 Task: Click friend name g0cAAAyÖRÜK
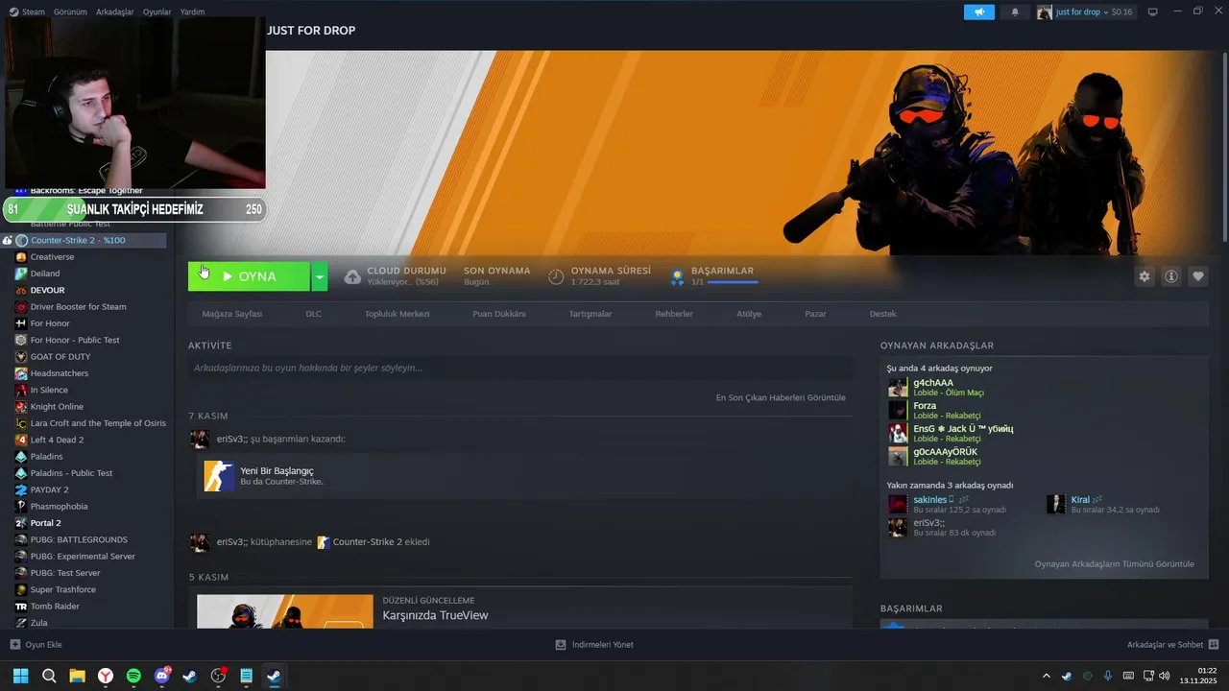click(x=945, y=452)
